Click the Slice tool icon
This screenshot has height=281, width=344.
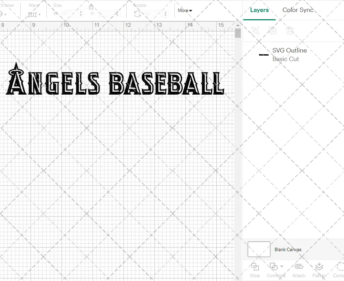[x=255, y=267]
